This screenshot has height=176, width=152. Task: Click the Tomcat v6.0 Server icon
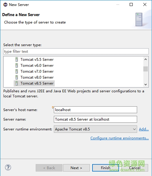coord(17,65)
